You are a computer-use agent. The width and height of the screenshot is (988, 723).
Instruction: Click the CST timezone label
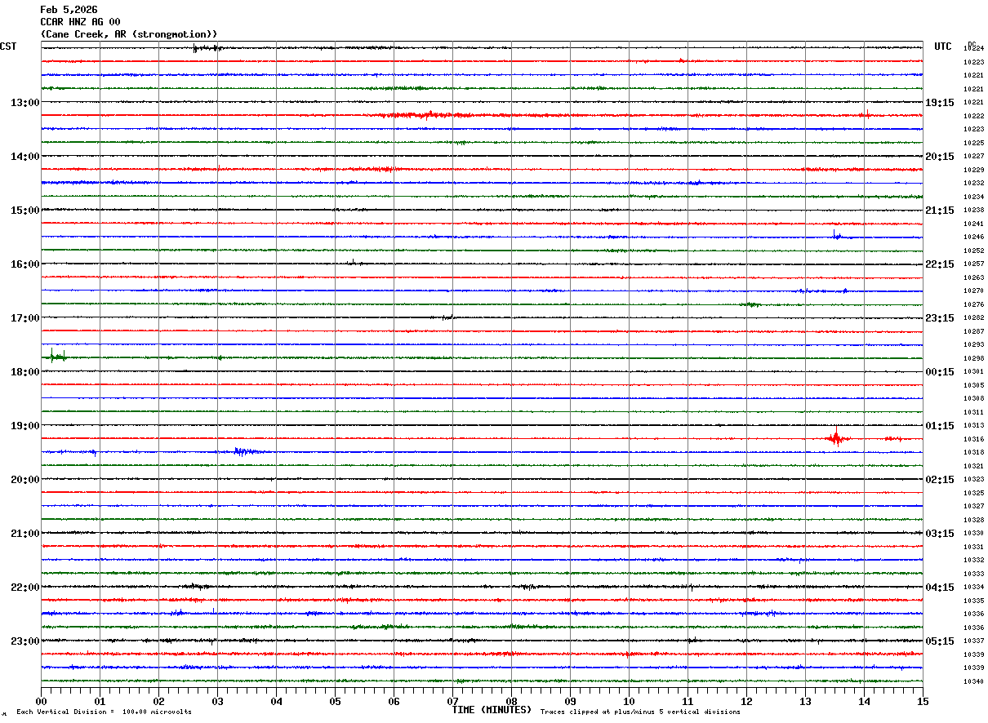pyautogui.click(x=9, y=47)
